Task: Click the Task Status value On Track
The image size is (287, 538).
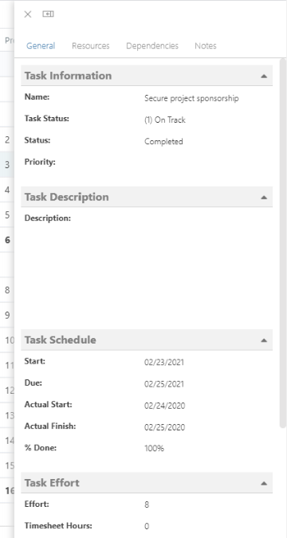Action: pos(165,120)
